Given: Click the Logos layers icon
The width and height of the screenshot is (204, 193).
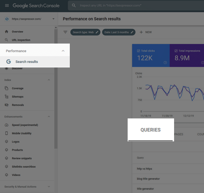Looking at the screenshot, I should [x=7, y=141].
